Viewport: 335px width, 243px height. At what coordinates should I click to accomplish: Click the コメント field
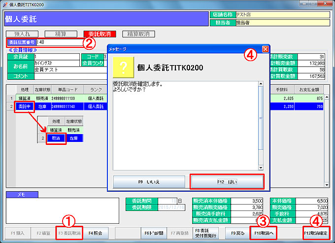click(x=70, y=76)
